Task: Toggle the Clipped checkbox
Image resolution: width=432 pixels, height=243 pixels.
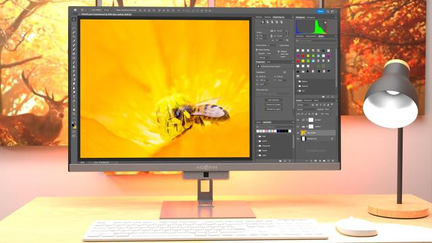Action: click(278, 51)
